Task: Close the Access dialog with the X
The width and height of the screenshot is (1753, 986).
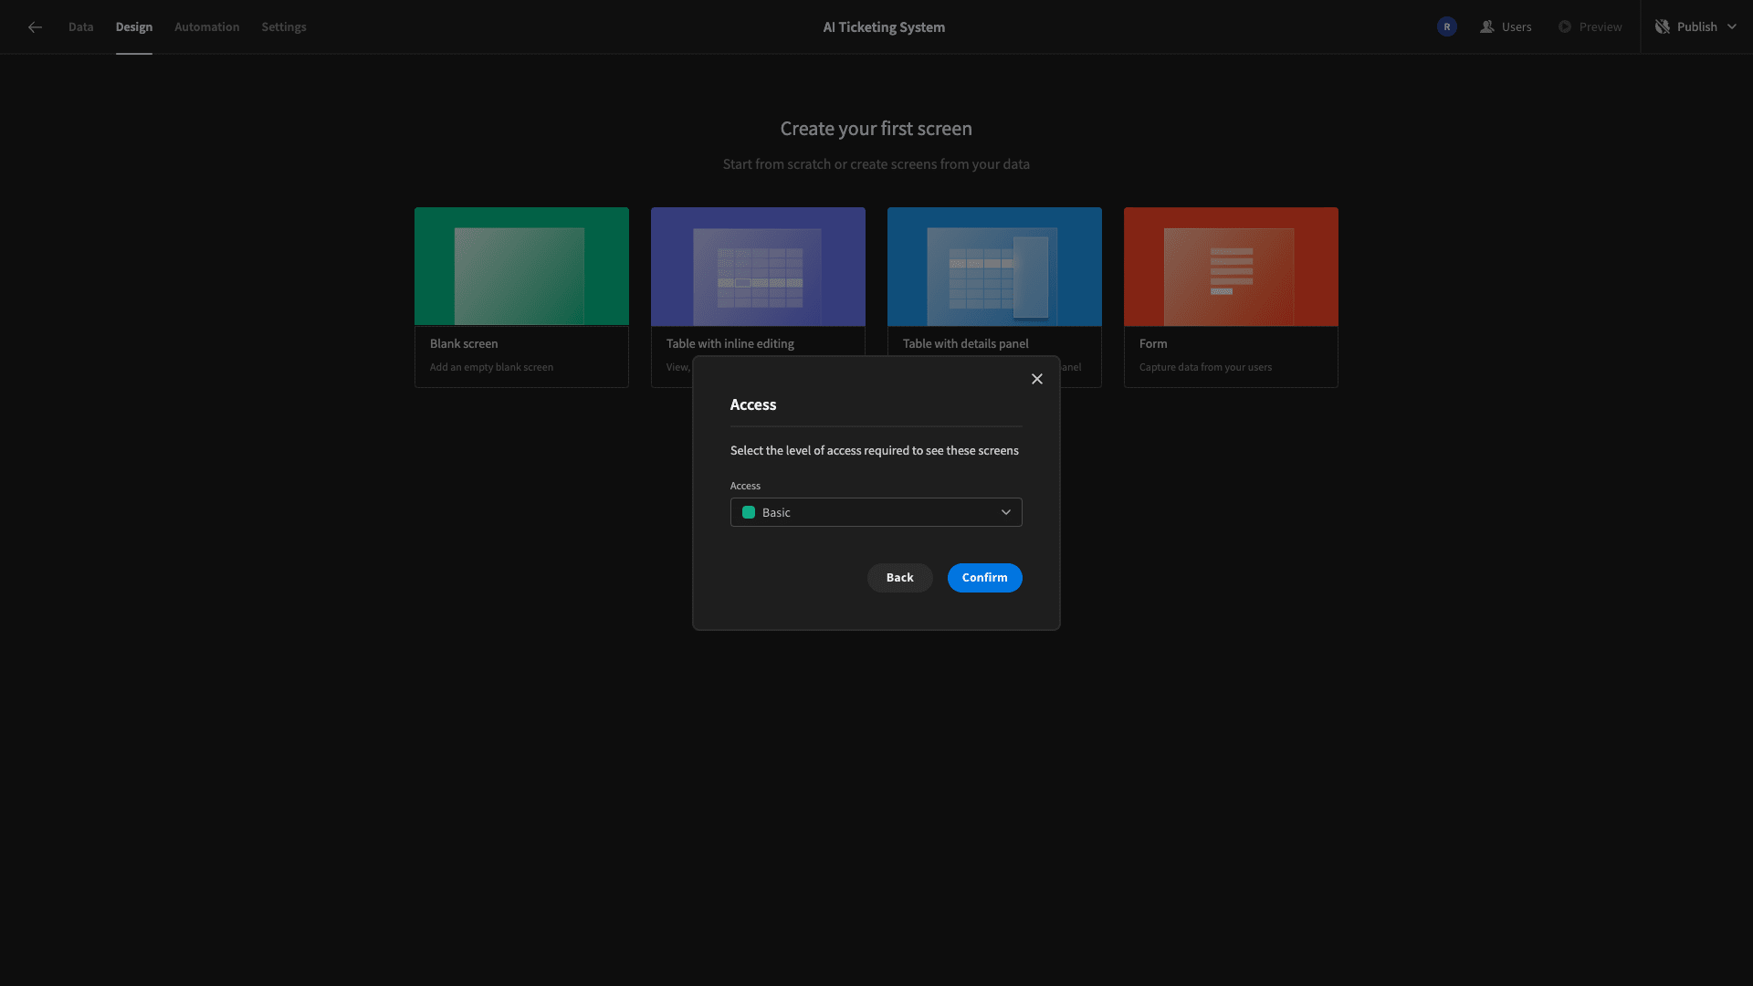Action: point(1037,379)
